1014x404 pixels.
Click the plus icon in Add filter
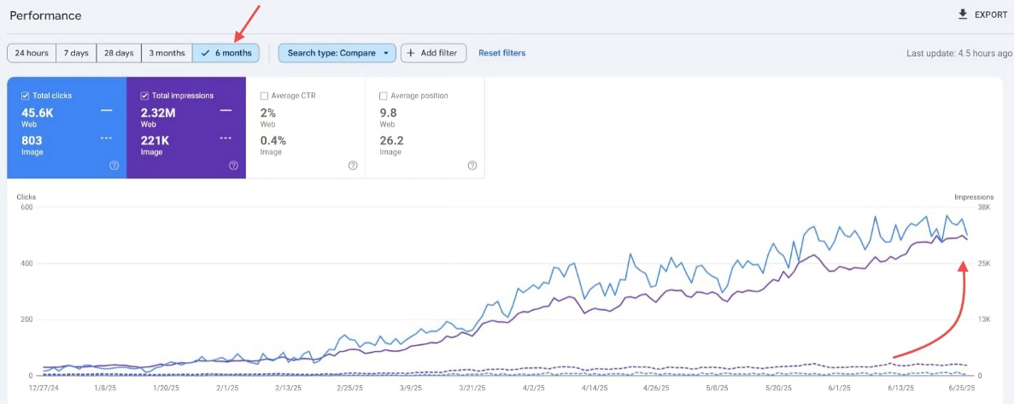tap(411, 53)
